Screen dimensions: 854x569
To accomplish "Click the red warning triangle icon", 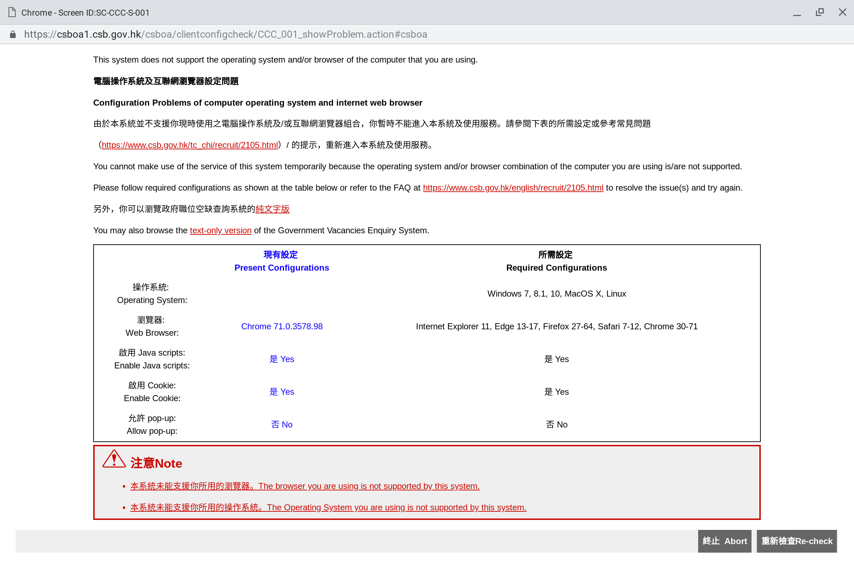I will [114, 459].
